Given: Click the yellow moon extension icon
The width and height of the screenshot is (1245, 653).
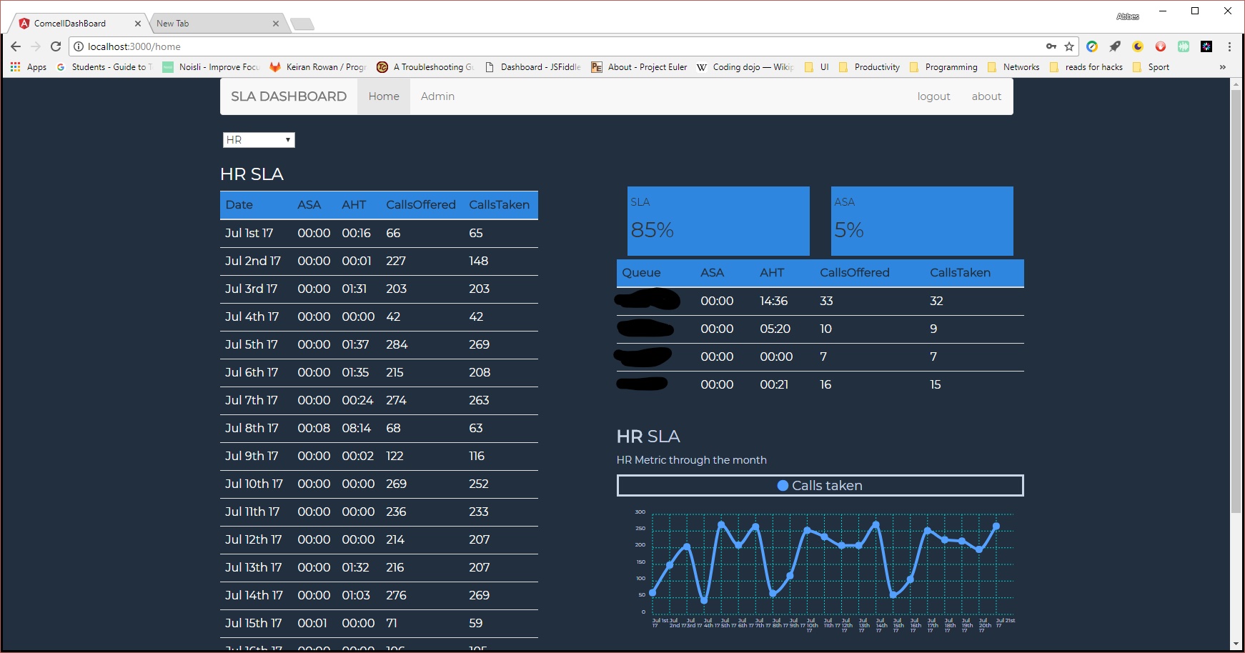Looking at the screenshot, I should tap(1138, 46).
